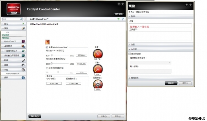Click the 輸入按鍵 key input field
207x121 pixels.
(x=151, y=71)
